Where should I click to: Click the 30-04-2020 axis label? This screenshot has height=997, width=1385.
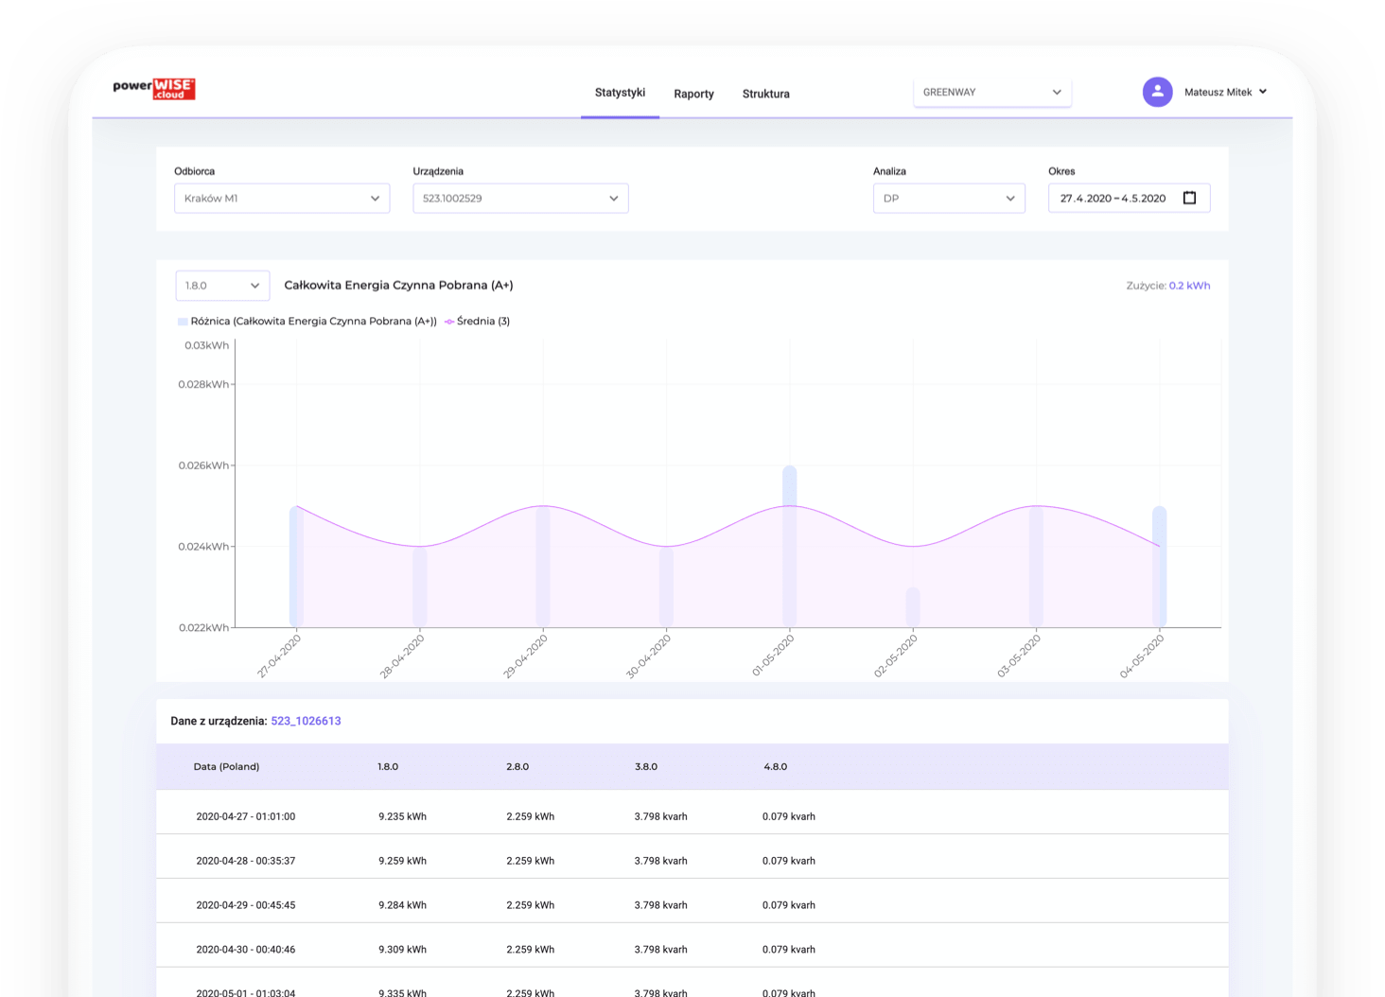(x=648, y=656)
